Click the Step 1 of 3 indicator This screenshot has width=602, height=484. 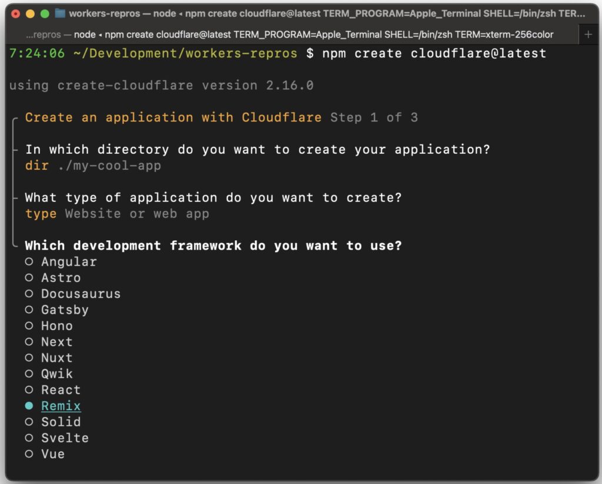pyautogui.click(x=374, y=117)
